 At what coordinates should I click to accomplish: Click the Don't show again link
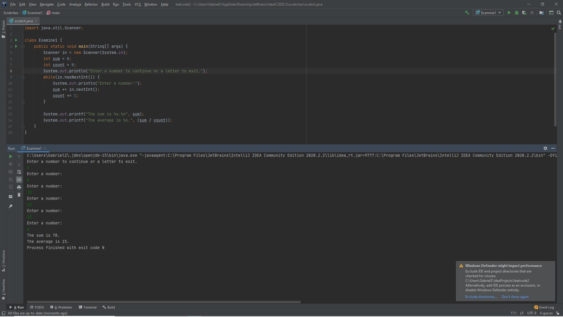[x=515, y=297]
